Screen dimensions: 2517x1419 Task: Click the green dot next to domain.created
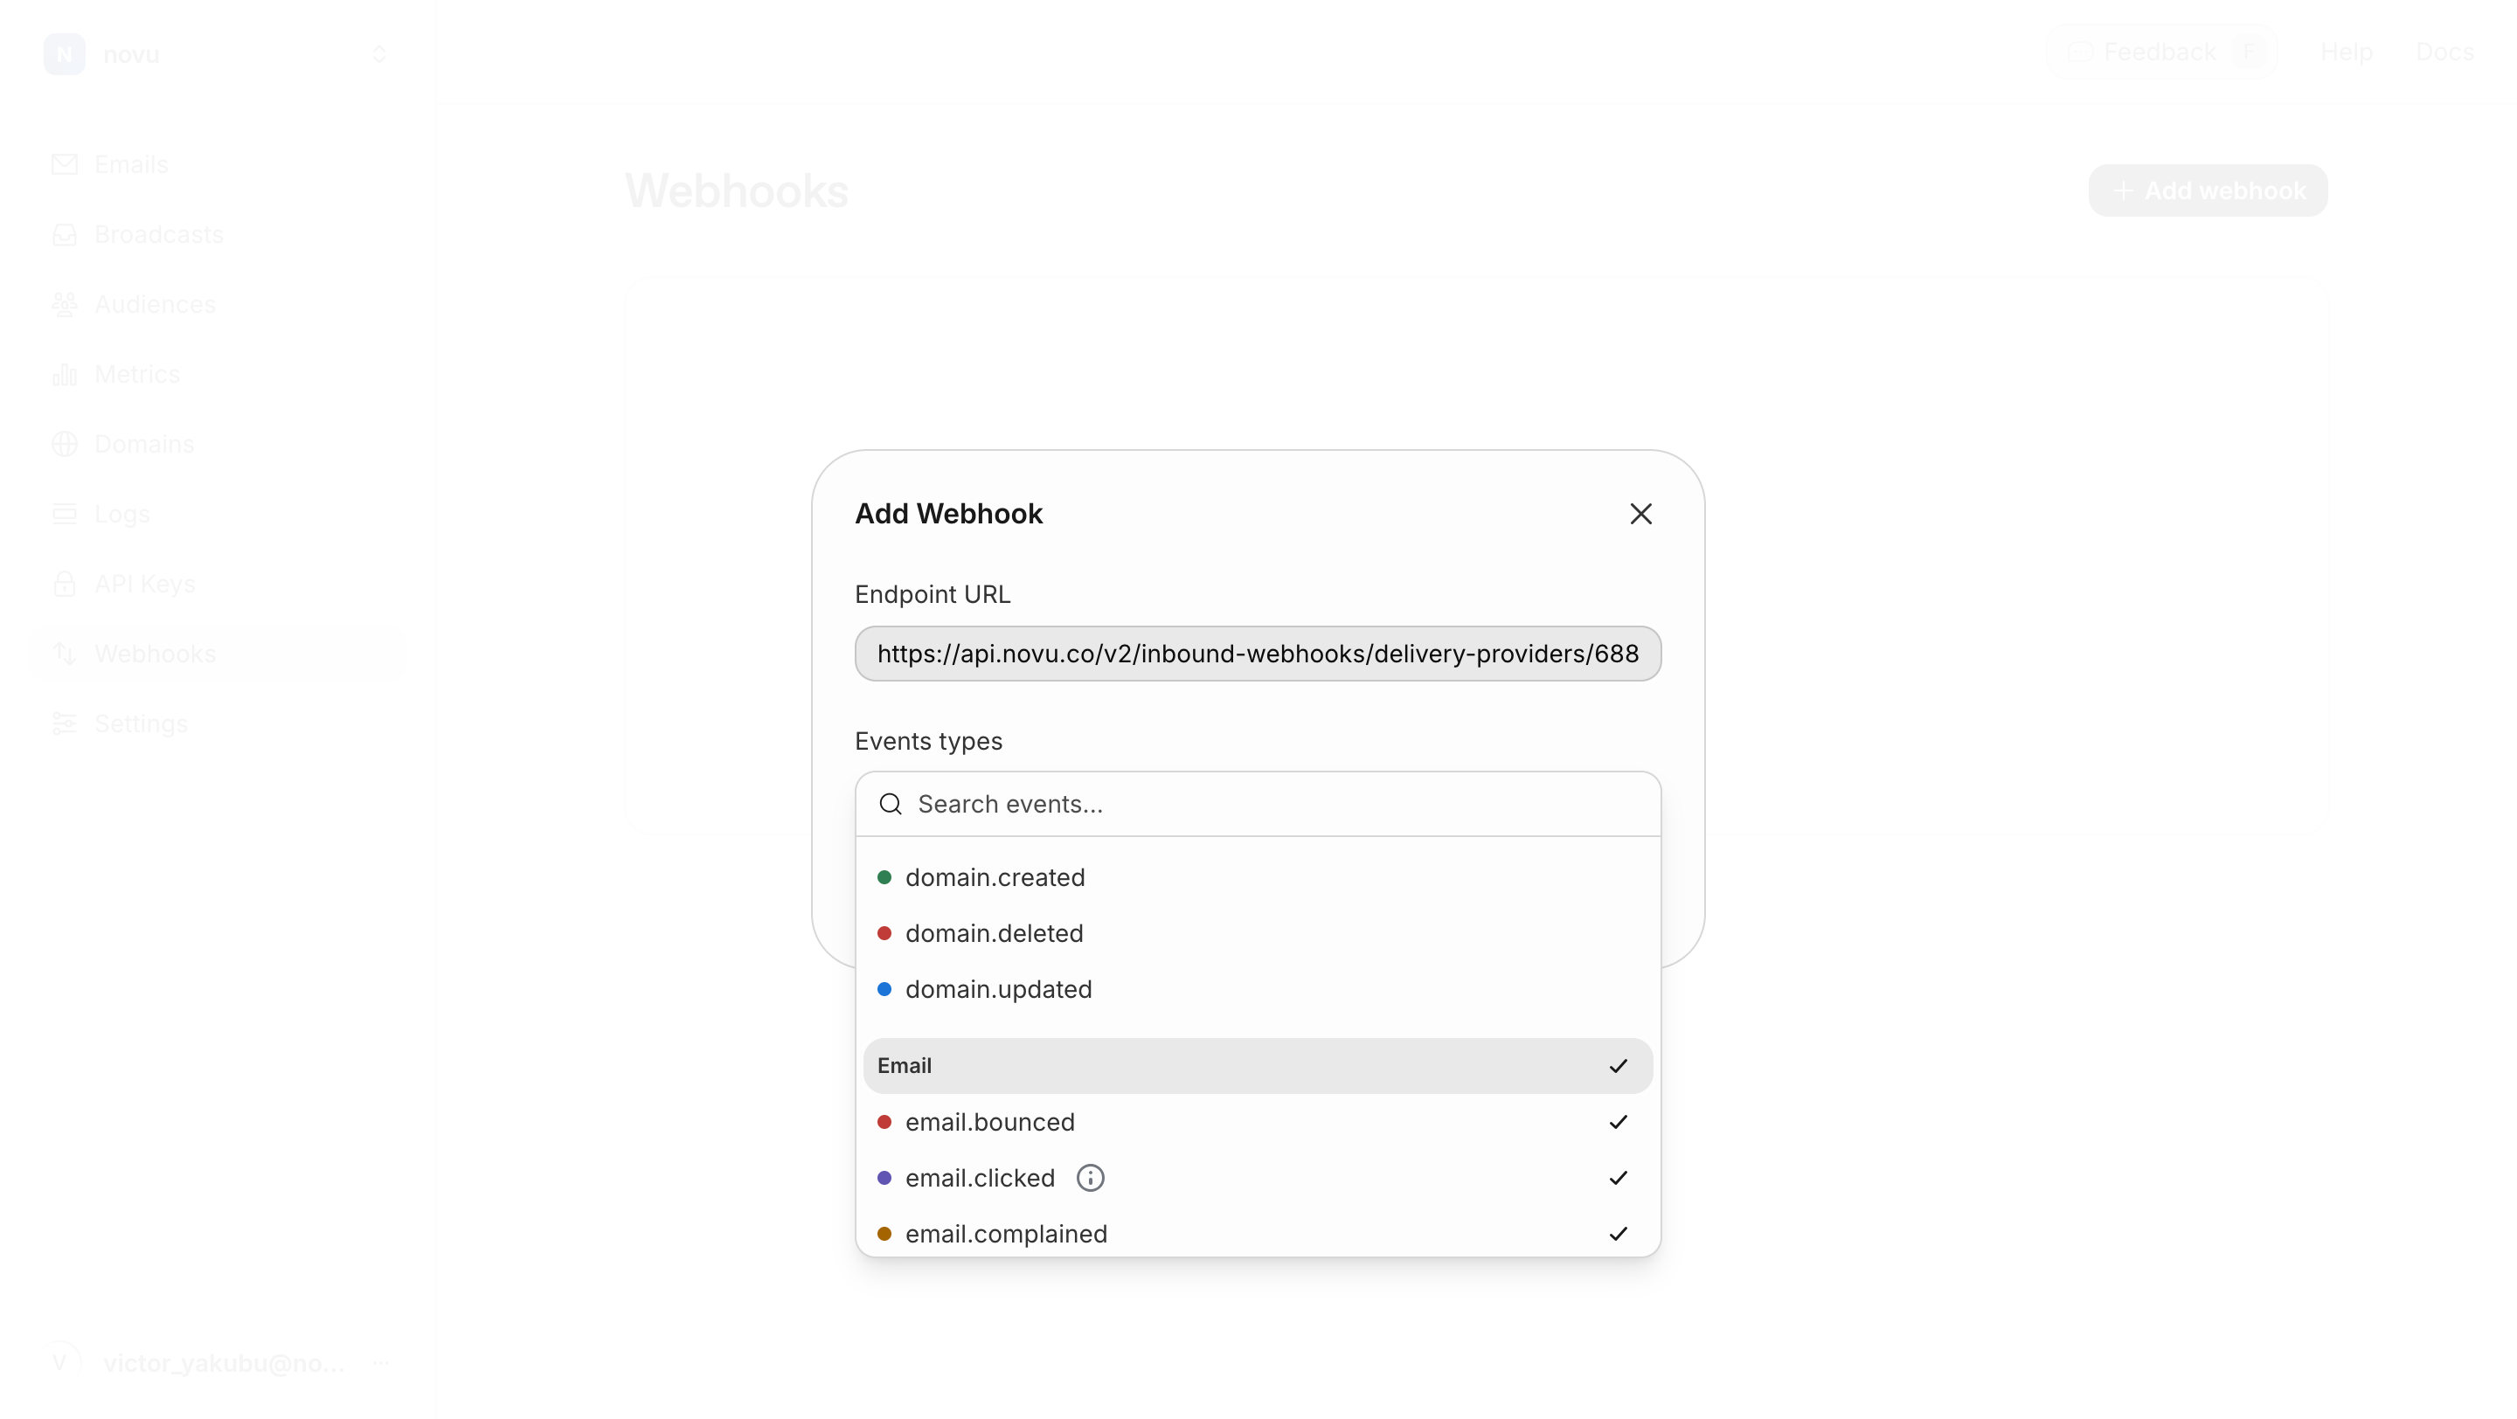point(884,877)
